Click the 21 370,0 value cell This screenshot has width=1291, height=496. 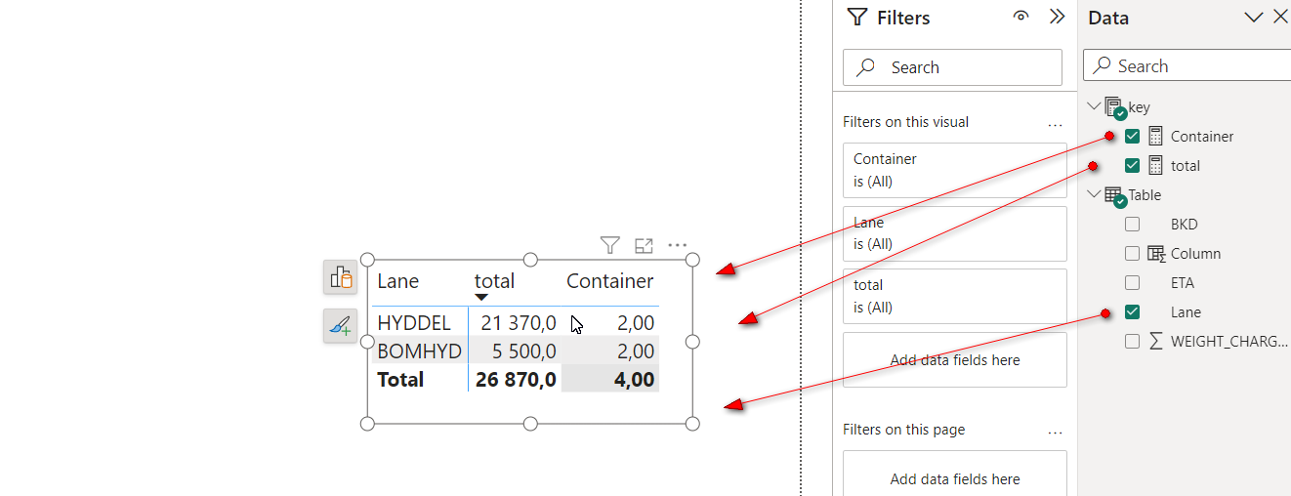point(519,322)
